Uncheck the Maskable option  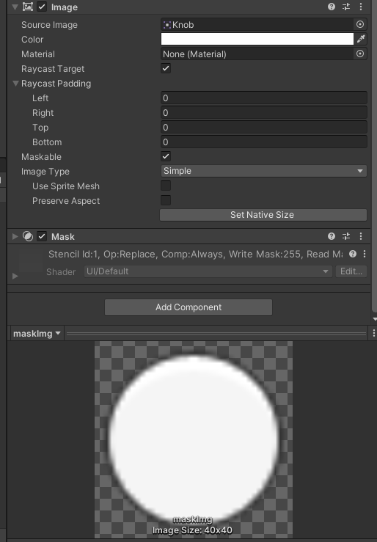pos(166,156)
